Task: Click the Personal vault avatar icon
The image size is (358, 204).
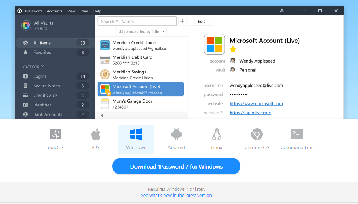Action: click(232, 70)
